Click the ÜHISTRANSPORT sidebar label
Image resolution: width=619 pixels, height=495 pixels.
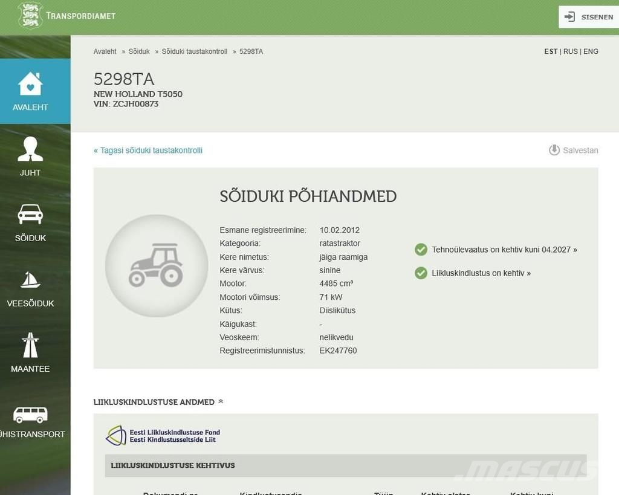(x=33, y=434)
